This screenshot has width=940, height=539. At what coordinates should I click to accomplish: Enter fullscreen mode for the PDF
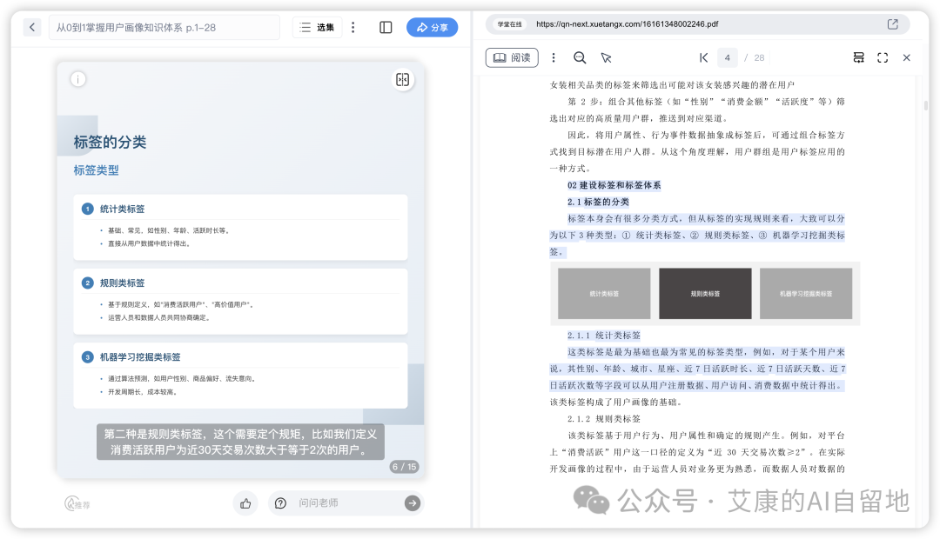(883, 57)
